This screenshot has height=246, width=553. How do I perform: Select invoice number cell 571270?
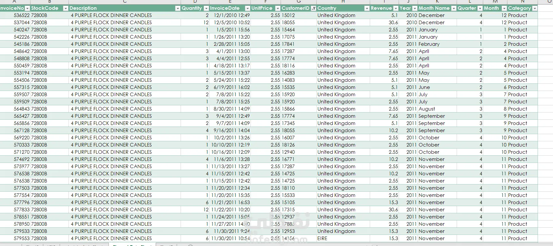click(15, 152)
